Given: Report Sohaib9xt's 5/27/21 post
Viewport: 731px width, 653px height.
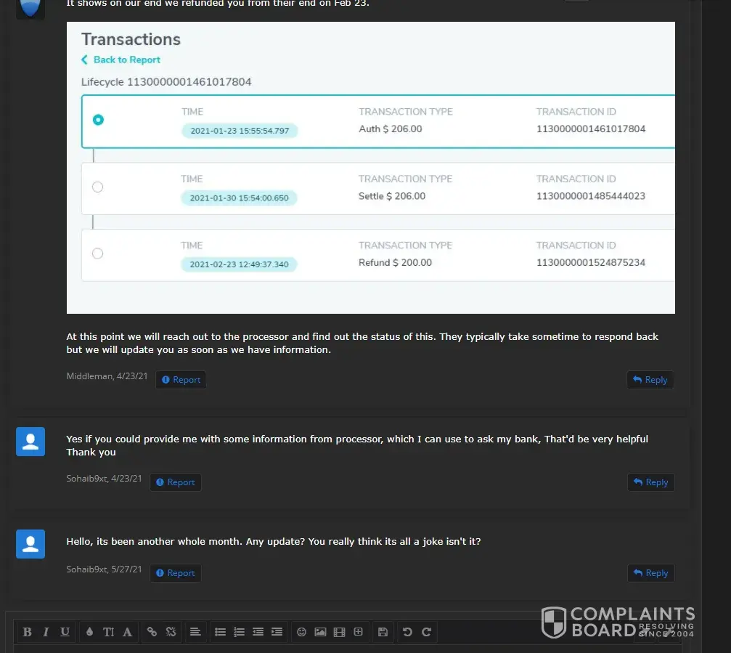Looking at the screenshot, I should tap(176, 573).
